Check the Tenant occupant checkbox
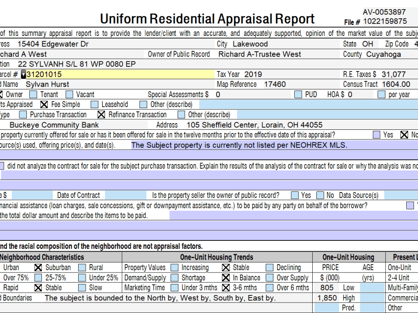This screenshot has height=313, width=418. [x=33, y=94]
